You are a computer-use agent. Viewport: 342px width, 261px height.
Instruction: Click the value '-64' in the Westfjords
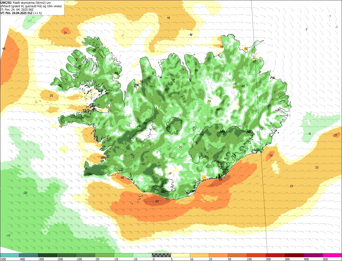(116, 73)
